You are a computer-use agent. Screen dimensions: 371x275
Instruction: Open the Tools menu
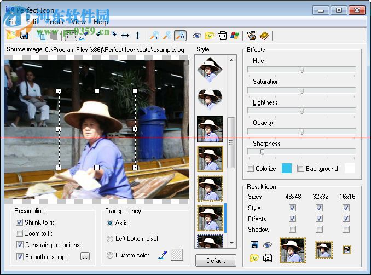coord(54,22)
